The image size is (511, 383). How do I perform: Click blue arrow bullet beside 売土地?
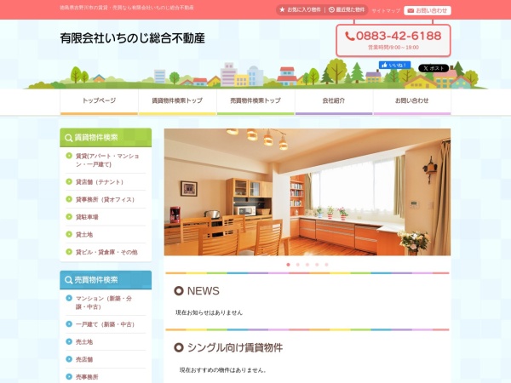coord(69,341)
